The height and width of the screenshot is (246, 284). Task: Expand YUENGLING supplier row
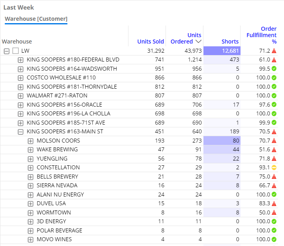pos(30,159)
